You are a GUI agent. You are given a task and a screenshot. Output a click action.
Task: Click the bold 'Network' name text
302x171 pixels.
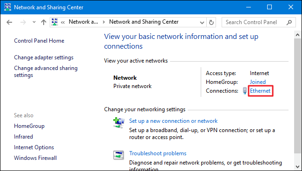point(125,78)
